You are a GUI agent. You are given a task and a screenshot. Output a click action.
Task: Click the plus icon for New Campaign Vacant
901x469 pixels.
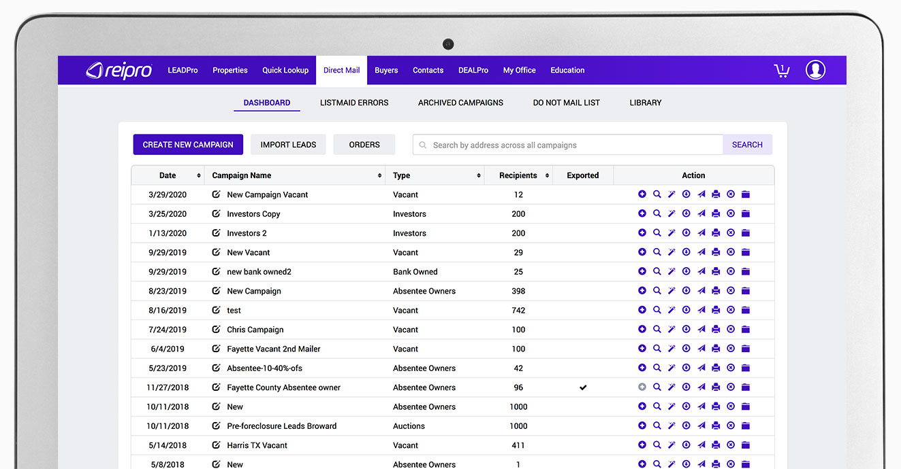pos(642,194)
